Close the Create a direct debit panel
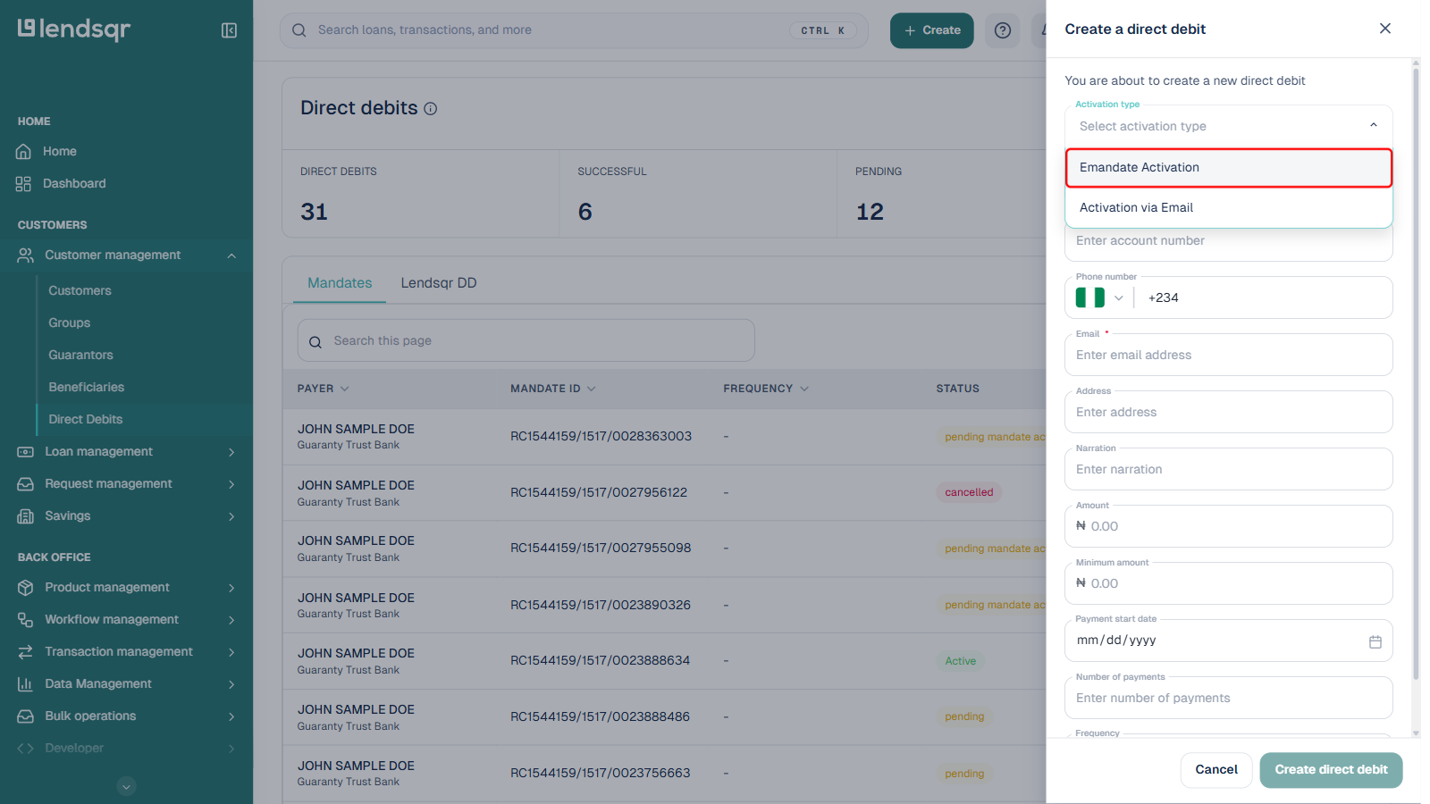 click(1385, 29)
